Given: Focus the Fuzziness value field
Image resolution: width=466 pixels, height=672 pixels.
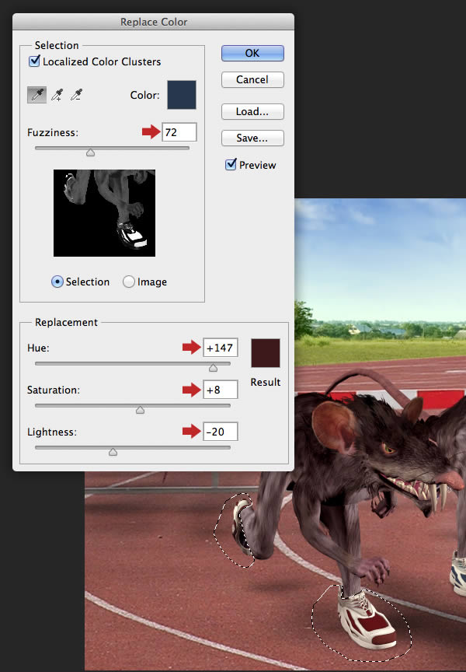Looking at the screenshot, I should pos(179,132).
